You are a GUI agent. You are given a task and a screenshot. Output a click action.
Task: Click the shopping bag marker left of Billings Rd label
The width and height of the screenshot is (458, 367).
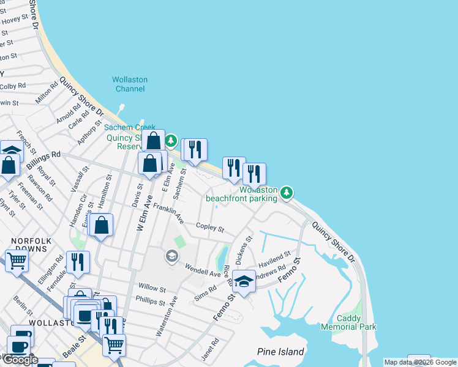tap(9, 165)
